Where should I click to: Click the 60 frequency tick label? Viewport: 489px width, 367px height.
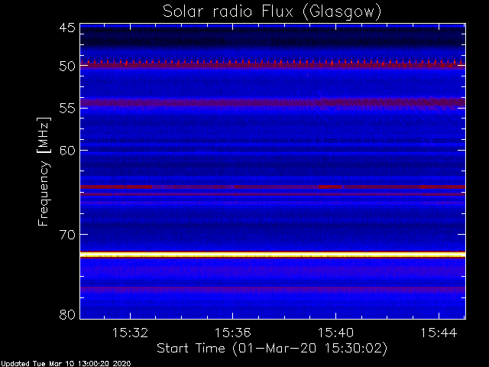click(x=67, y=151)
